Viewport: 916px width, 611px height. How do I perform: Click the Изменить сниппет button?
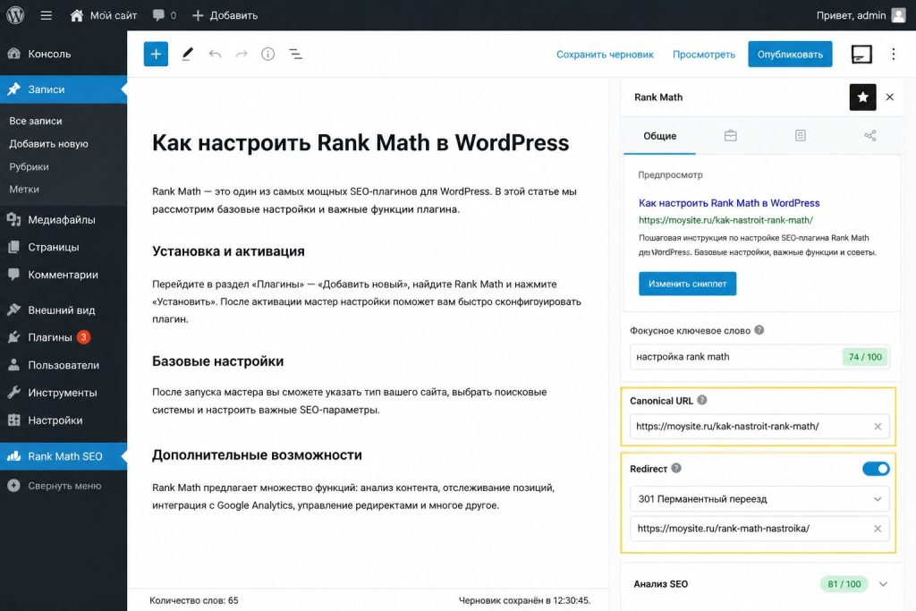click(x=687, y=284)
